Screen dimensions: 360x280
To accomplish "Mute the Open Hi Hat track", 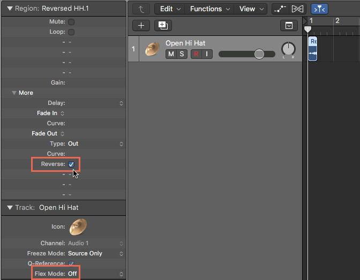I will [171, 54].
